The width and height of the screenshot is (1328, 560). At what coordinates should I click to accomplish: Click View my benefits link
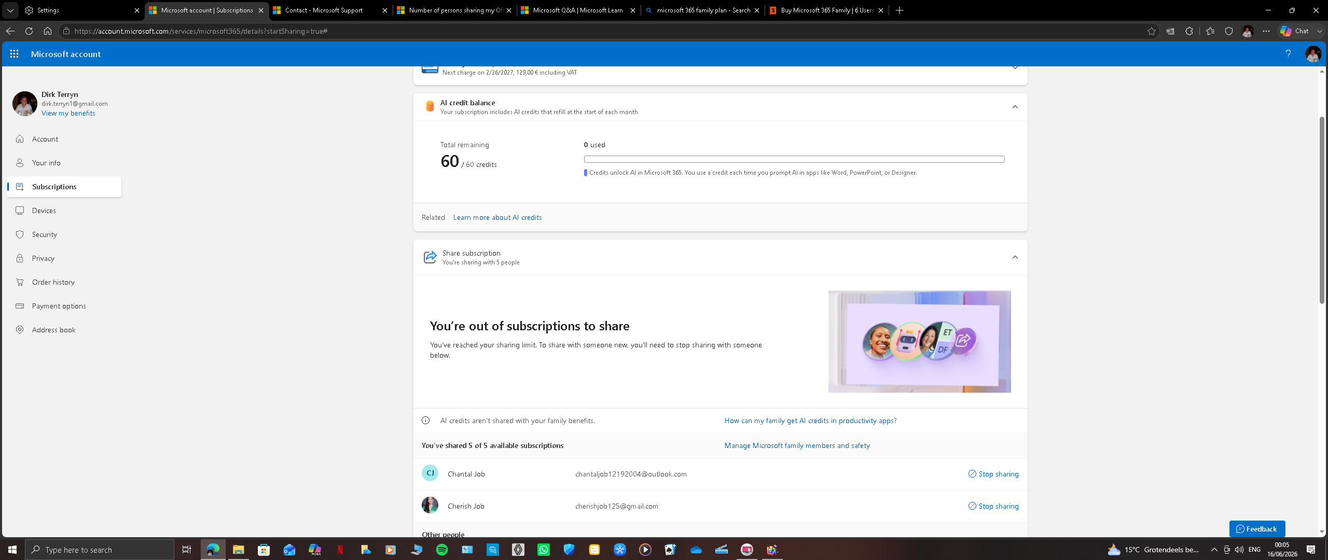(x=68, y=113)
